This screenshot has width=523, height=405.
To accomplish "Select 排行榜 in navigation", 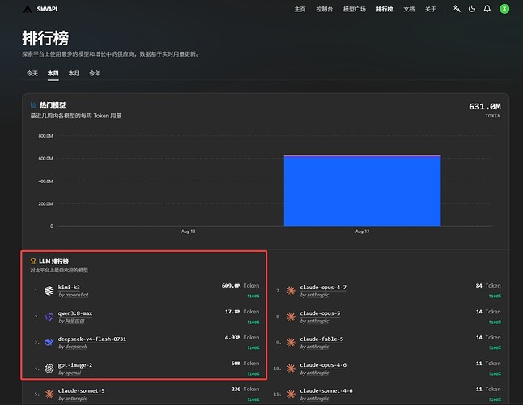I will point(385,10).
